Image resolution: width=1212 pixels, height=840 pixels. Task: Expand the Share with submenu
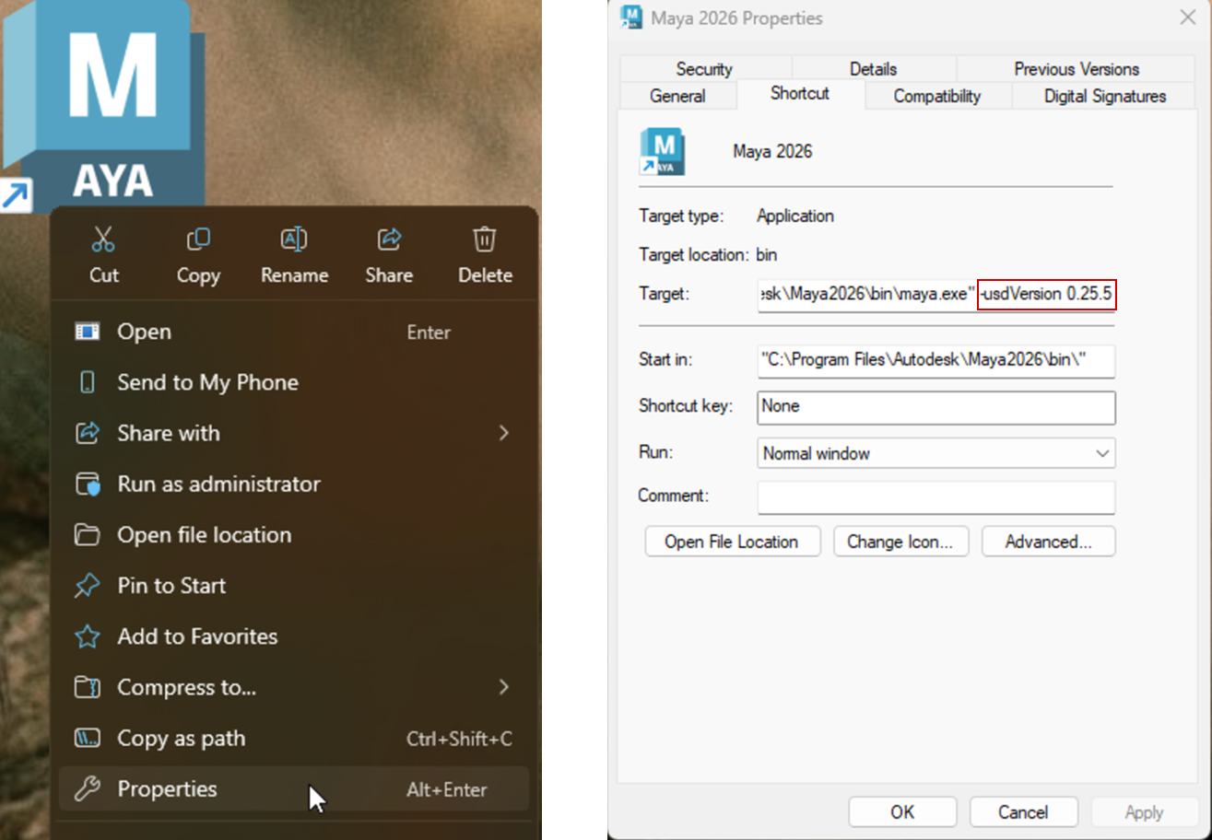coord(294,433)
